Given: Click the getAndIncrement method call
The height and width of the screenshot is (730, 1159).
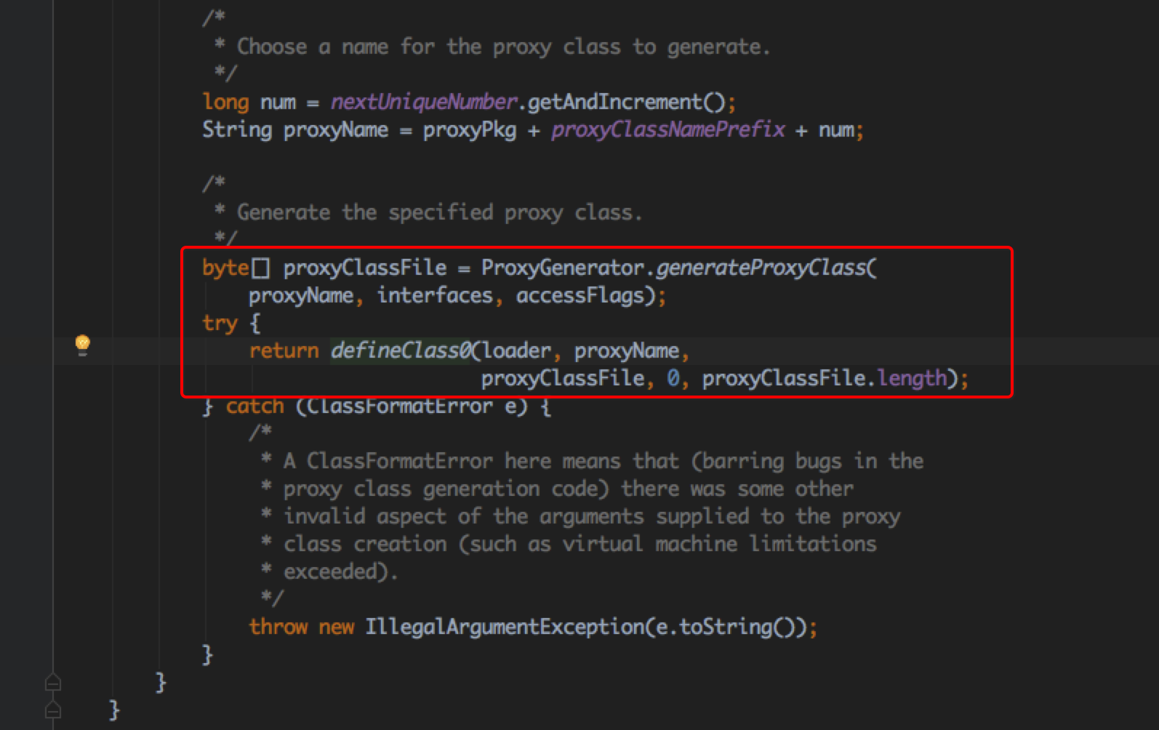Looking at the screenshot, I should click(615, 102).
